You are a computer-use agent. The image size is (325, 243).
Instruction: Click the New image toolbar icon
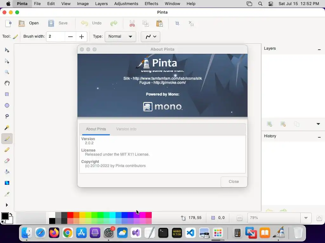8,23
